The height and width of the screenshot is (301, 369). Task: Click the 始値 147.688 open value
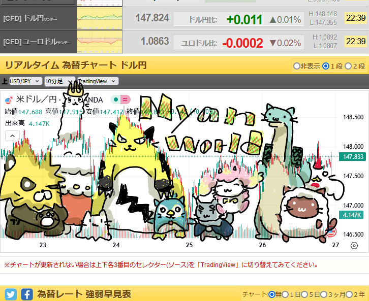click(x=23, y=112)
